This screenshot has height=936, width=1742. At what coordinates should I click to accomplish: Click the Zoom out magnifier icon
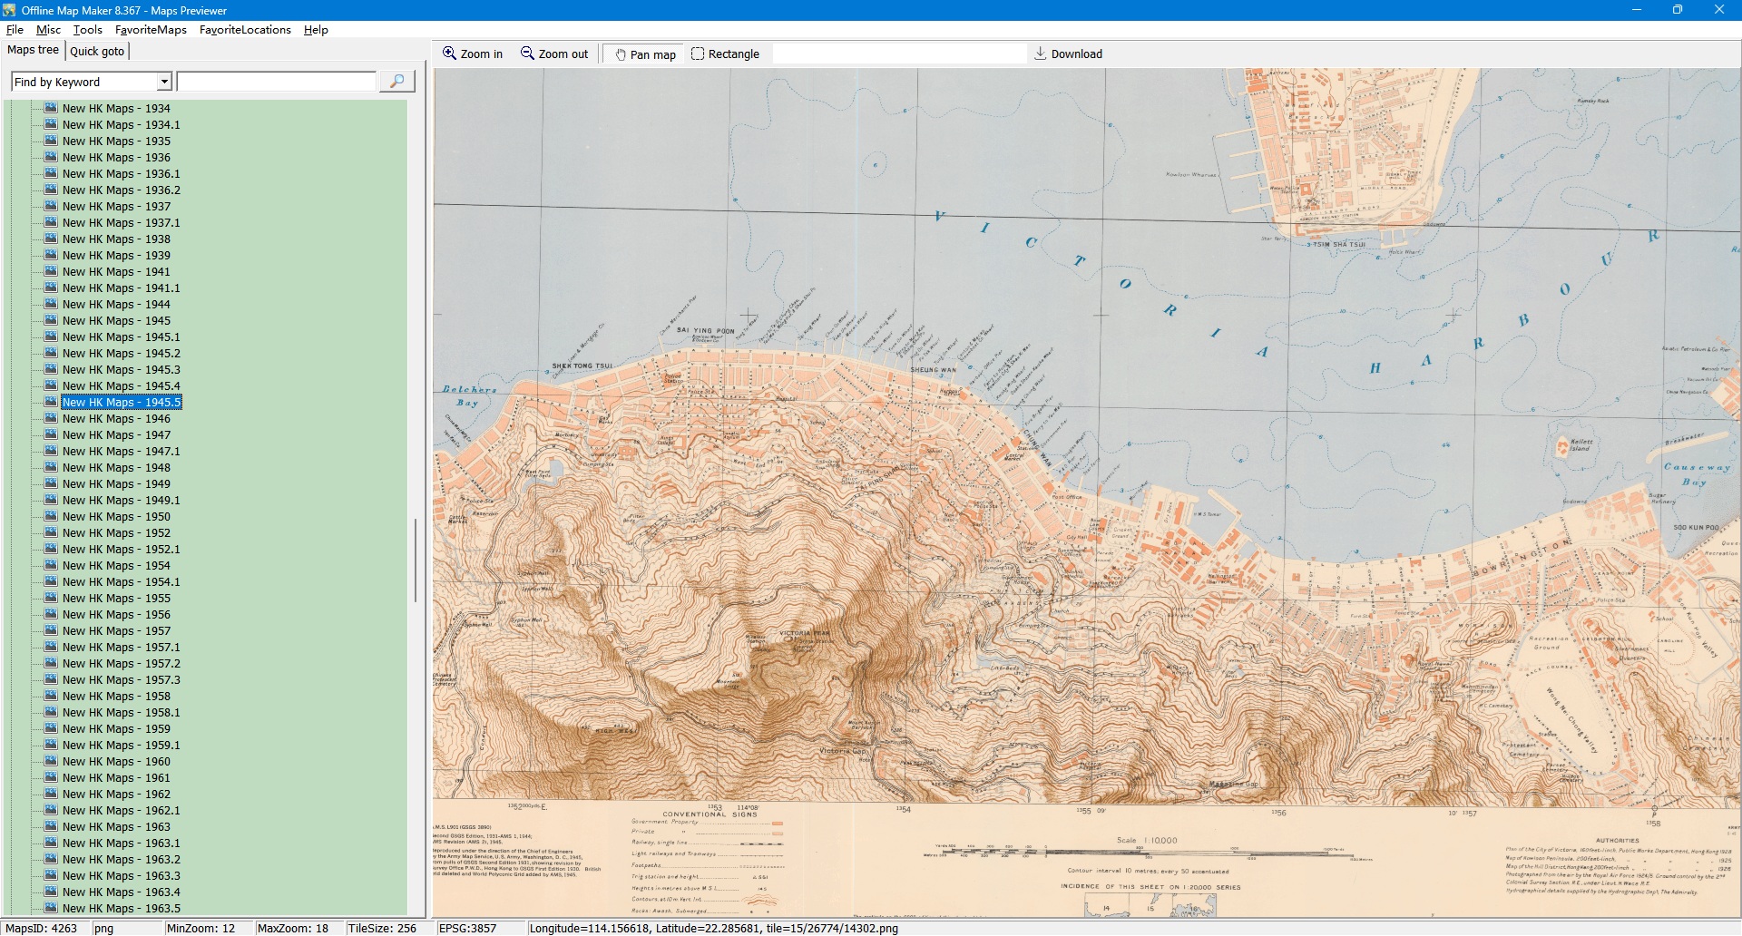click(x=527, y=54)
